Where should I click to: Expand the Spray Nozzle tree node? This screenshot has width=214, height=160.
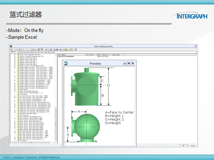pyautogui.click(x=15, y=90)
